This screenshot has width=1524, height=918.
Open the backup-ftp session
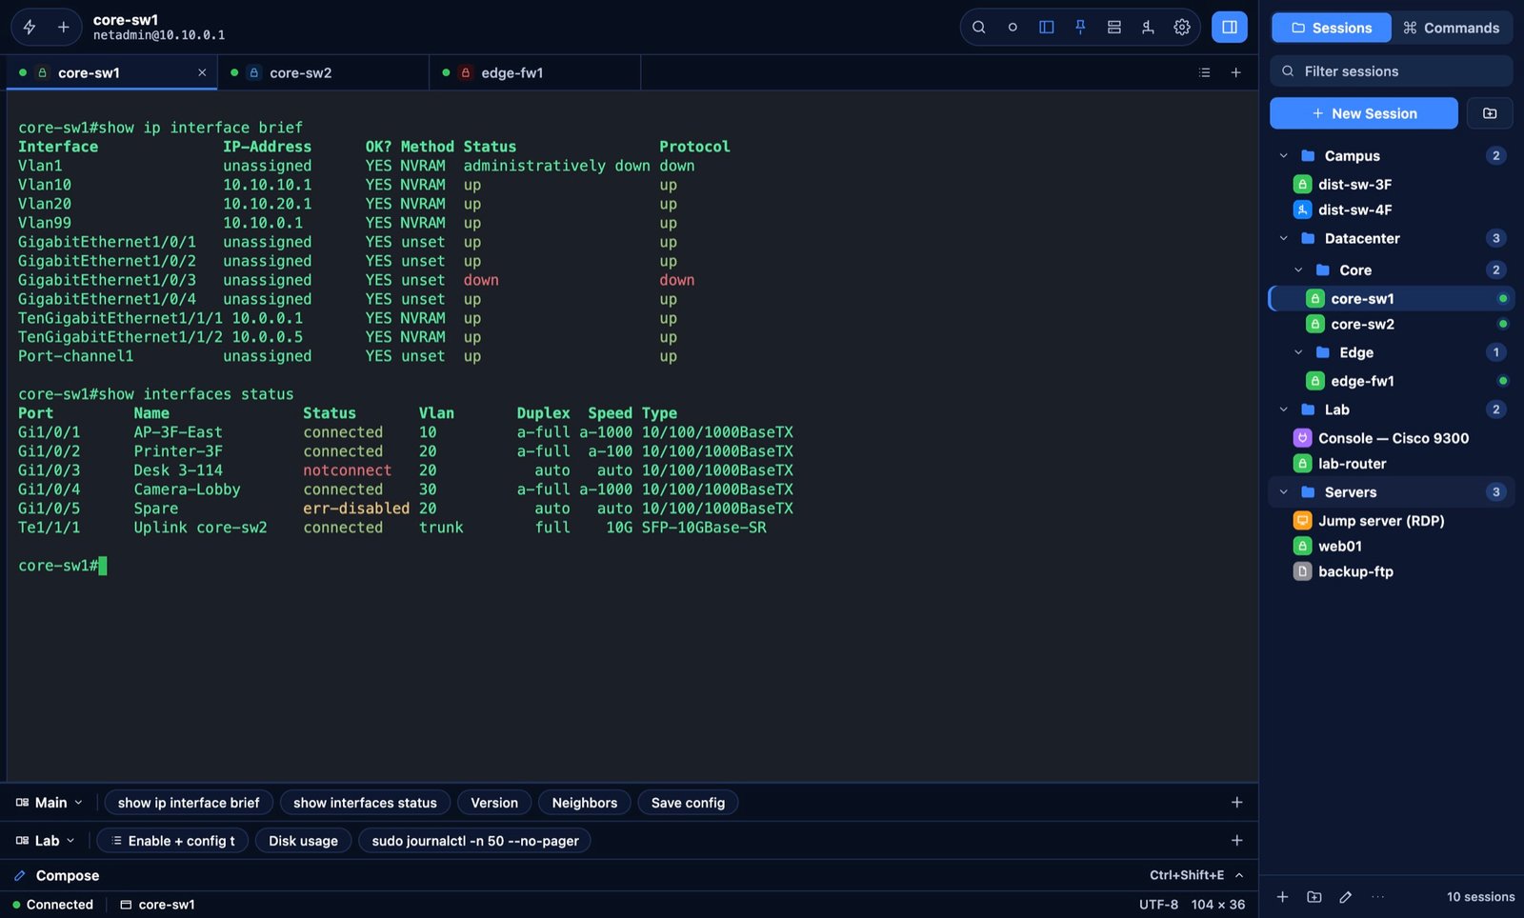(x=1392, y=572)
